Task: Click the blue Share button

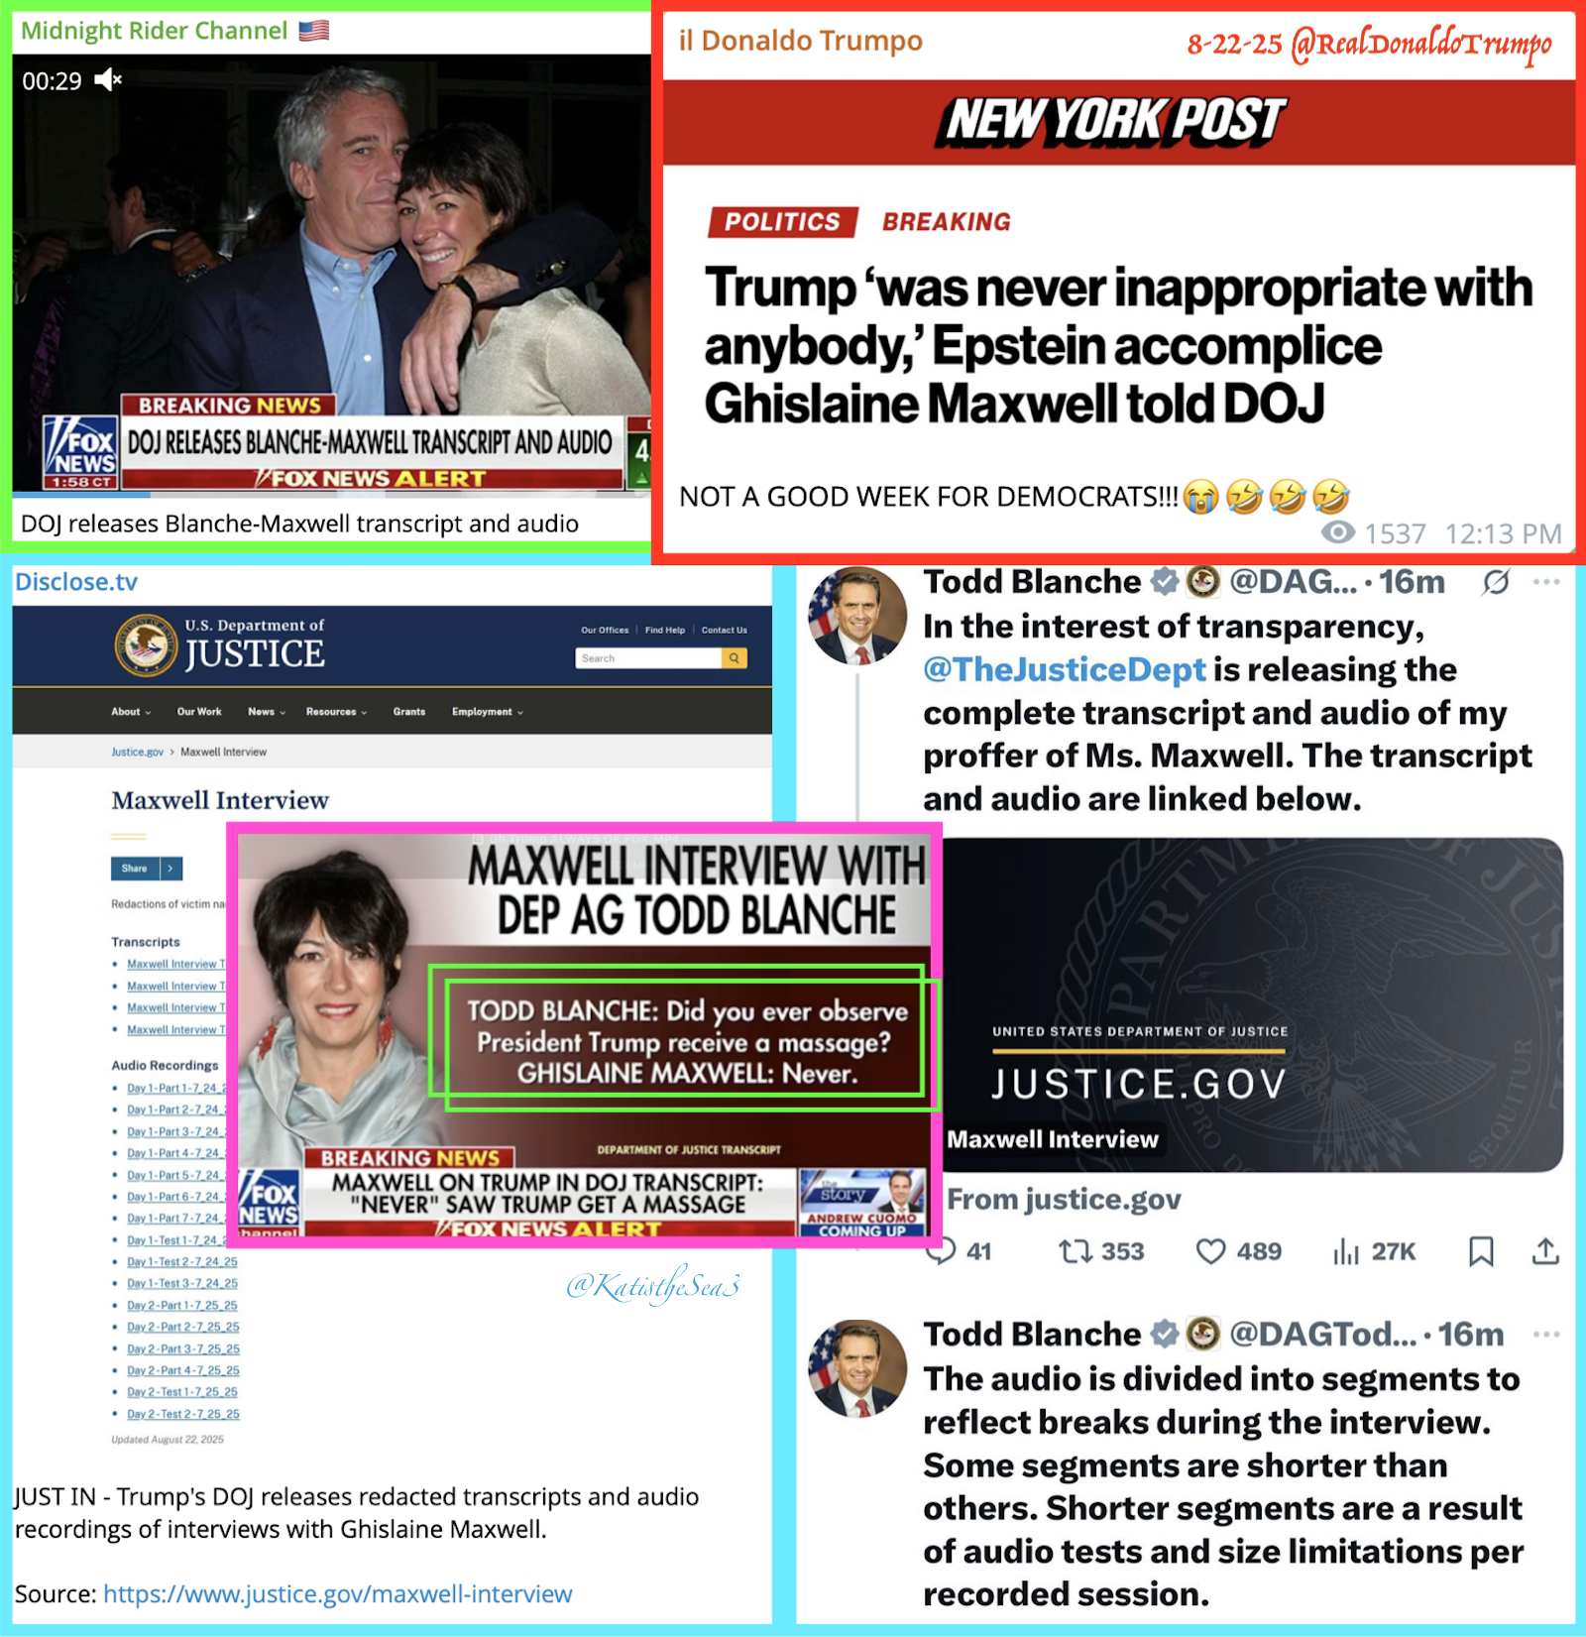Action: [x=135, y=869]
